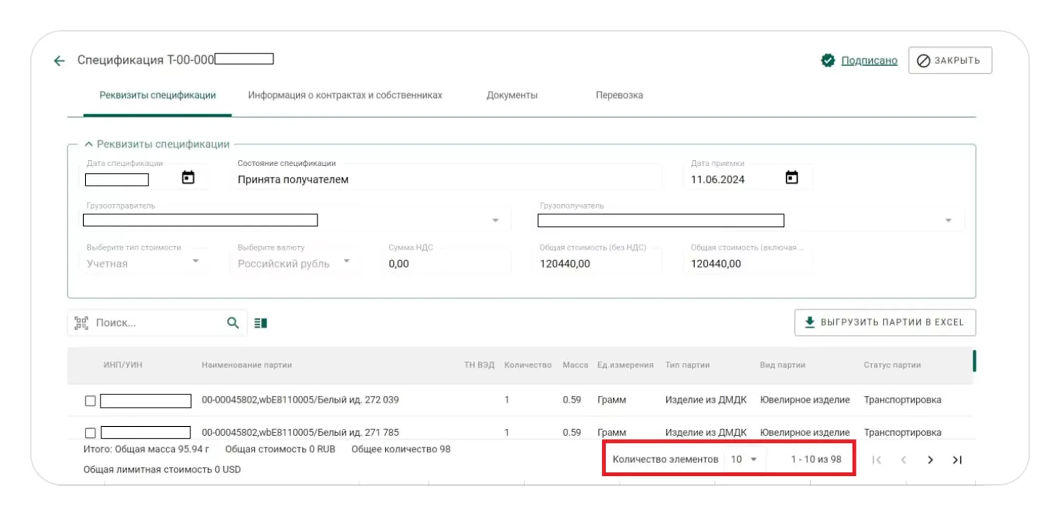Jump to the last page of results
This screenshot has height=514, width=1060.
[x=957, y=460]
